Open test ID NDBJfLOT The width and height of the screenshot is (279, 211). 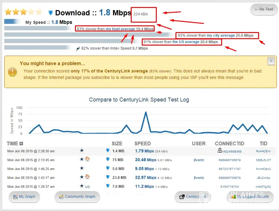pyautogui.click(x=263, y=160)
